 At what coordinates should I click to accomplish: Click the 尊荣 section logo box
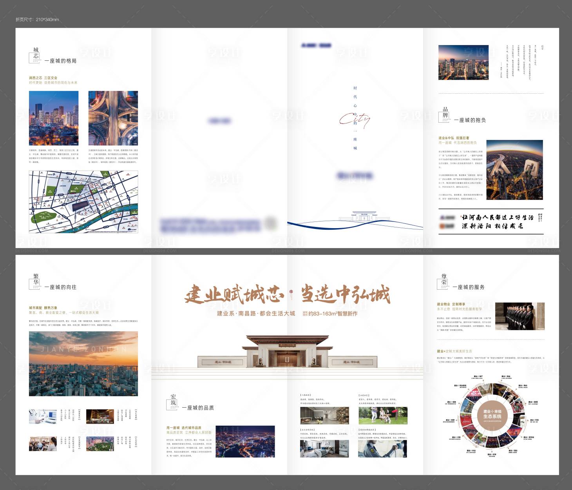point(443,281)
